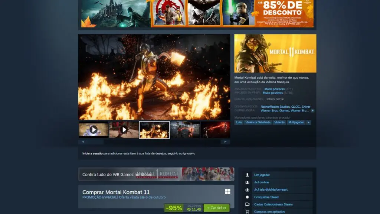Click the Compras em aplicativo cart icon
Image resolution: width=380 pixels, height=214 pixels.
(248, 211)
